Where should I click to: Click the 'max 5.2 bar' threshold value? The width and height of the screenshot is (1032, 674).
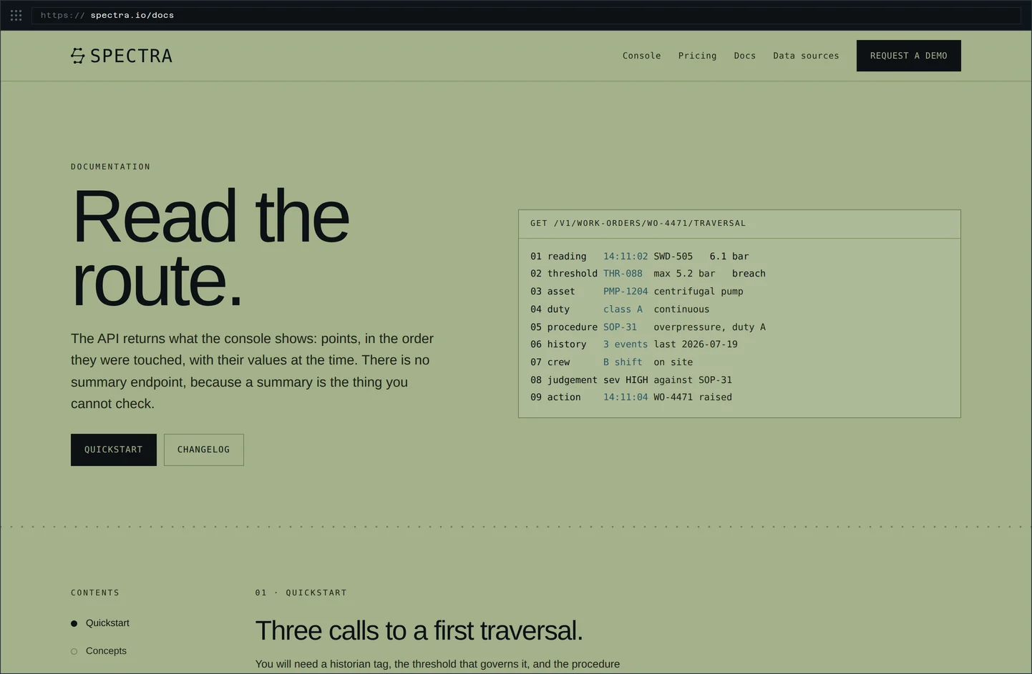[684, 274]
